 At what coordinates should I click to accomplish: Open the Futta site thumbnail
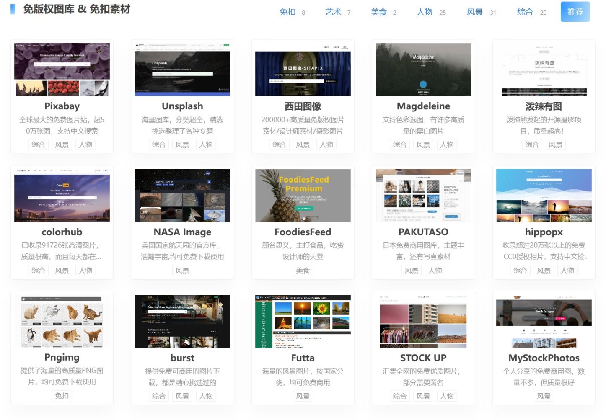coord(303,321)
